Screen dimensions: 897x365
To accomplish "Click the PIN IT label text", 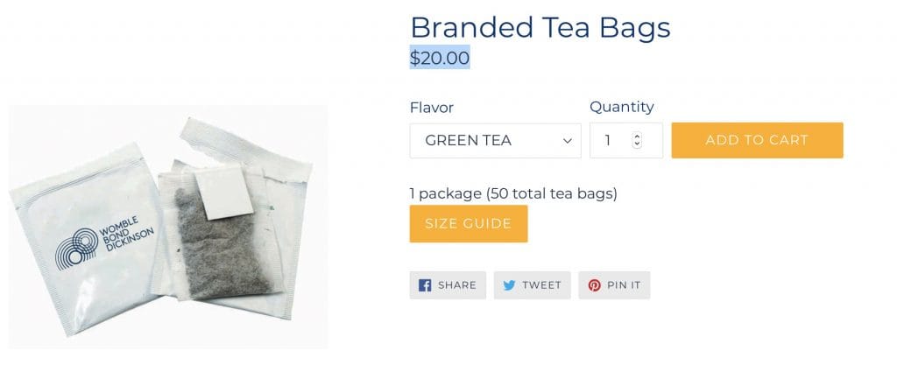I will 624,285.
